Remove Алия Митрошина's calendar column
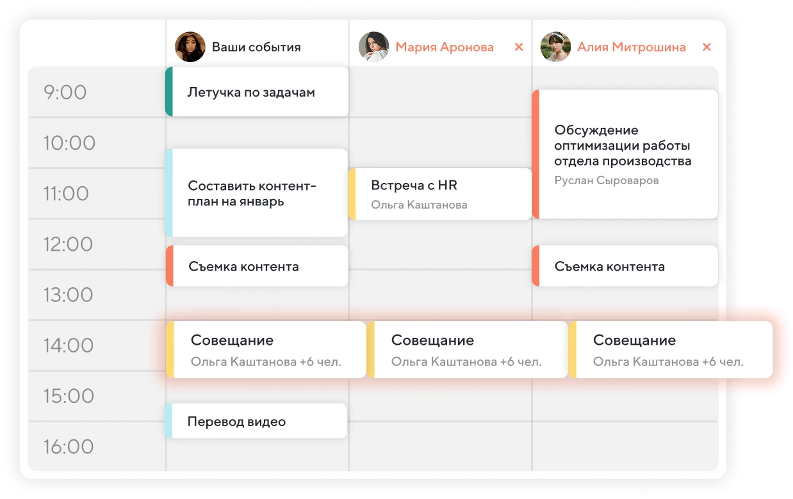 pos(707,47)
